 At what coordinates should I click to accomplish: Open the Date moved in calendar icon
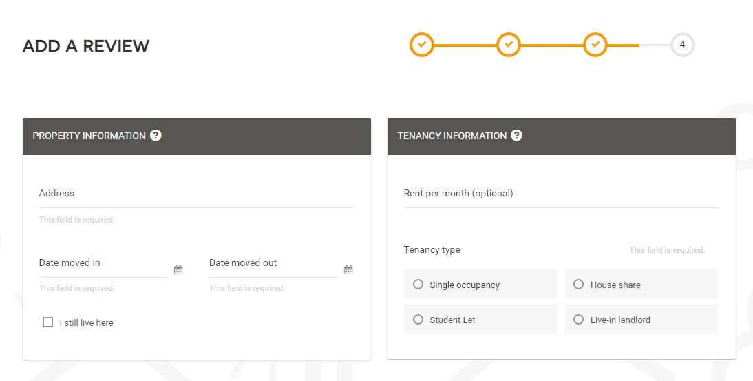pos(178,270)
